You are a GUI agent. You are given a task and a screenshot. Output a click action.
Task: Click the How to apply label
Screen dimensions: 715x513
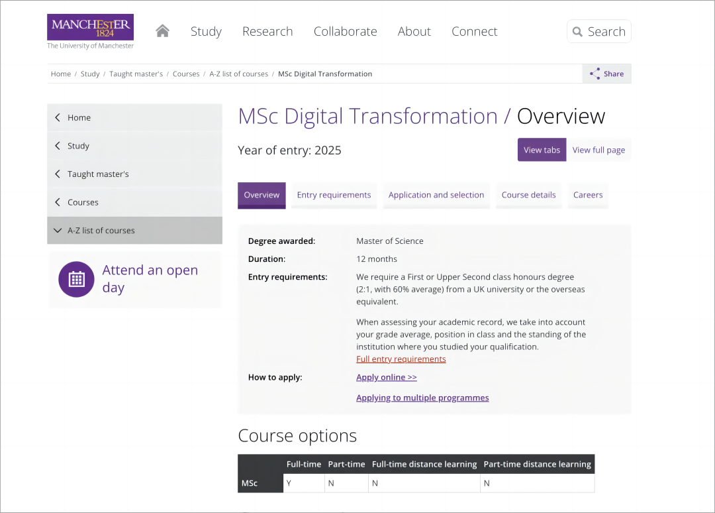275,377
